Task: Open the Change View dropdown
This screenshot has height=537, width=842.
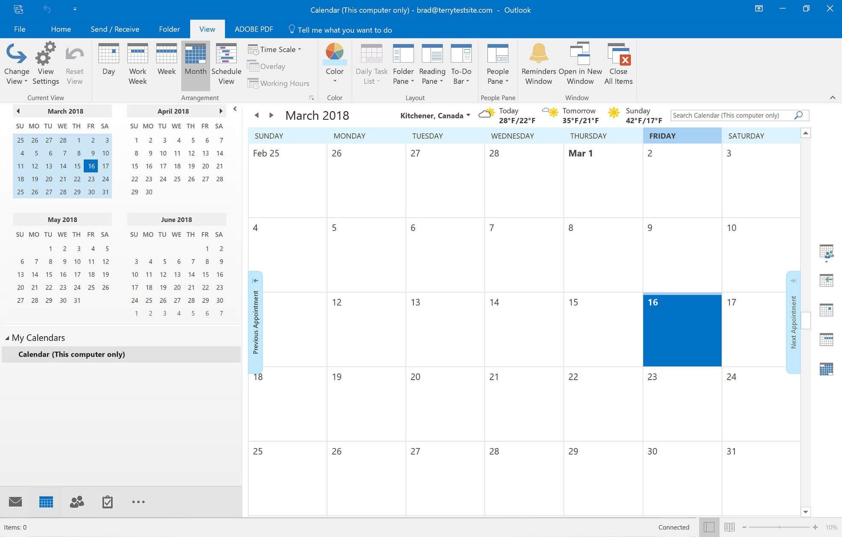Action: coord(17,65)
